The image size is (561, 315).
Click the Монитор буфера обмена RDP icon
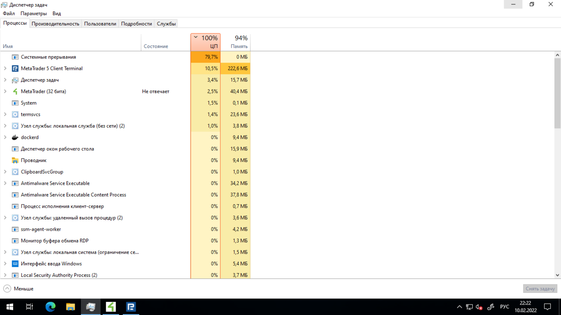coord(15,241)
